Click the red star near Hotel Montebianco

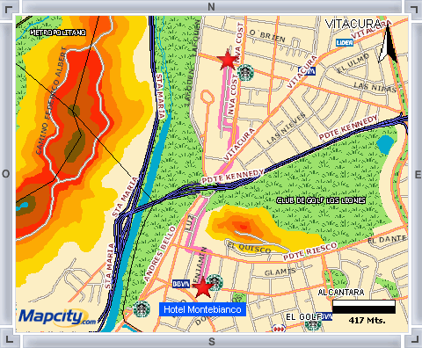(x=203, y=286)
